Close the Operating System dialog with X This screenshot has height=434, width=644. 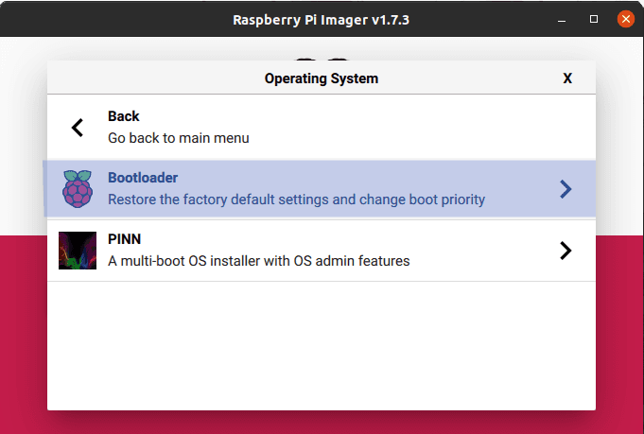point(567,78)
